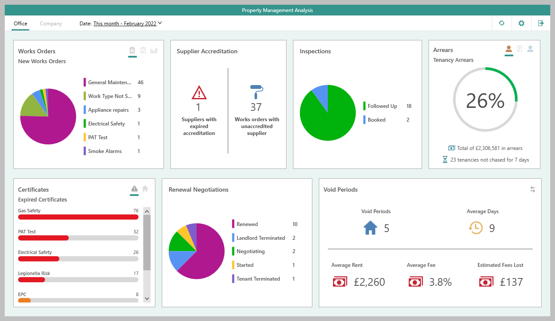Viewport: 555px width, 321px height.
Task: Open the Date dropdown showing February 2022
Action: click(x=127, y=24)
